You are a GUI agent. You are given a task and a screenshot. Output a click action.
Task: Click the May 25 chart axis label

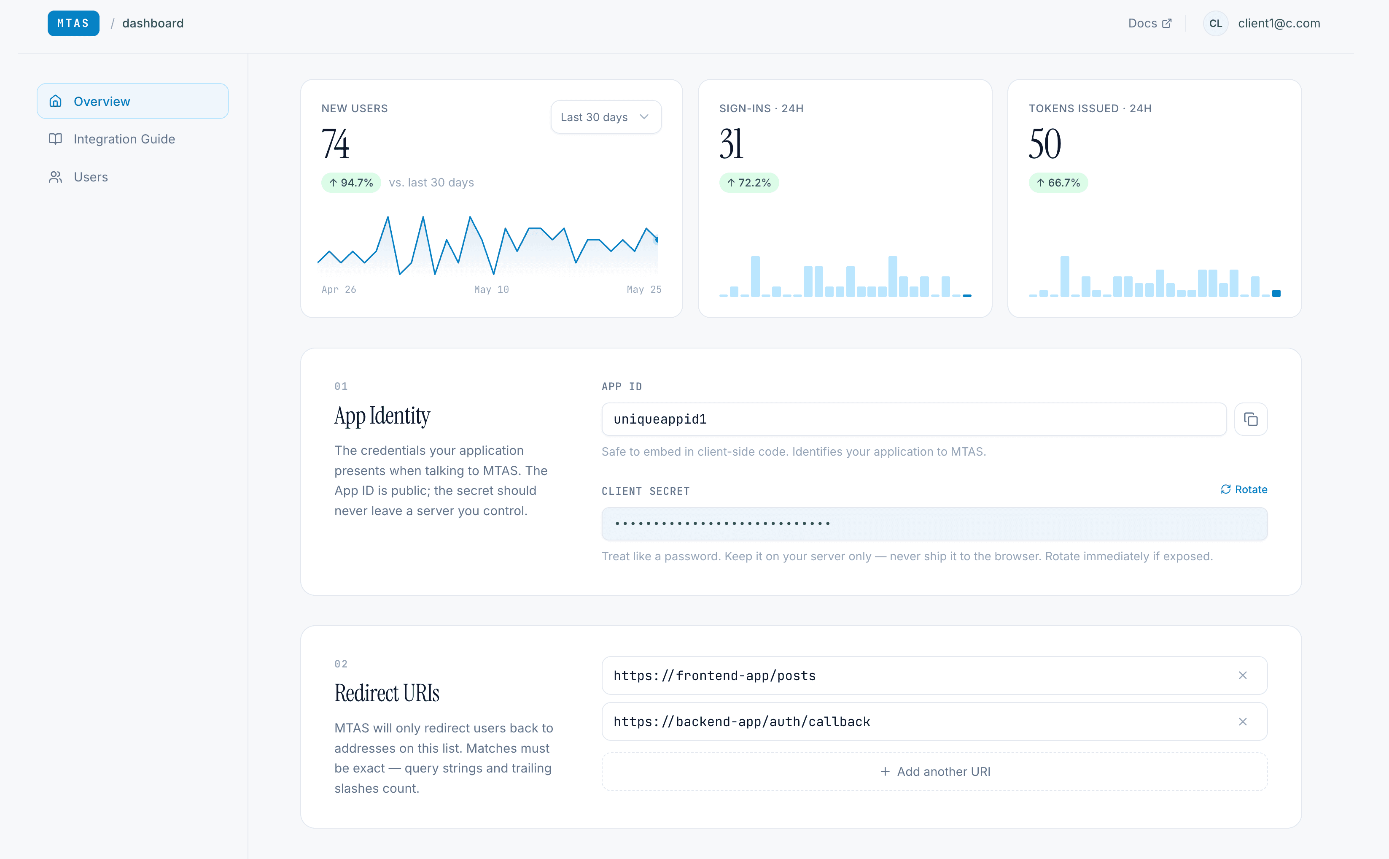(x=644, y=290)
